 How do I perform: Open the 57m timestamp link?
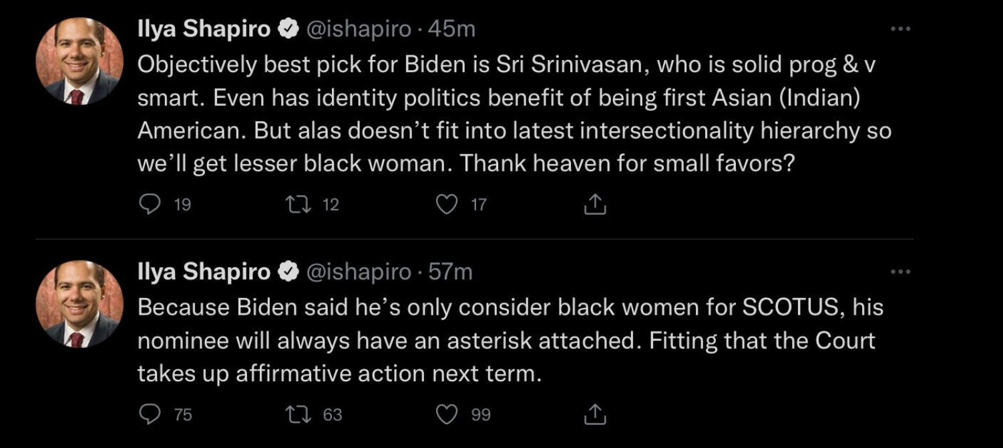point(450,271)
